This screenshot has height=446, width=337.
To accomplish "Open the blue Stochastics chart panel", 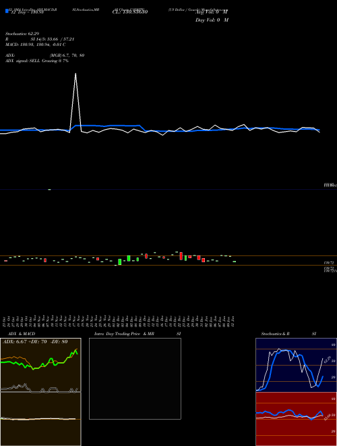I will click(296, 365).
